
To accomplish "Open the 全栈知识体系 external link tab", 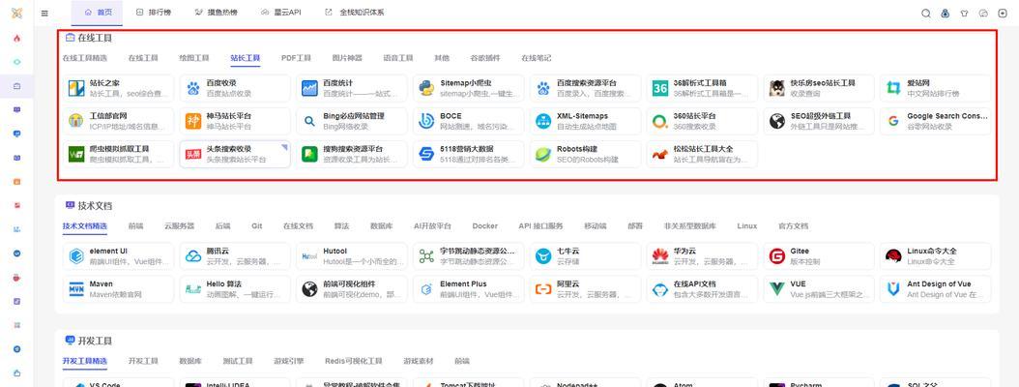I will click(355, 13).
